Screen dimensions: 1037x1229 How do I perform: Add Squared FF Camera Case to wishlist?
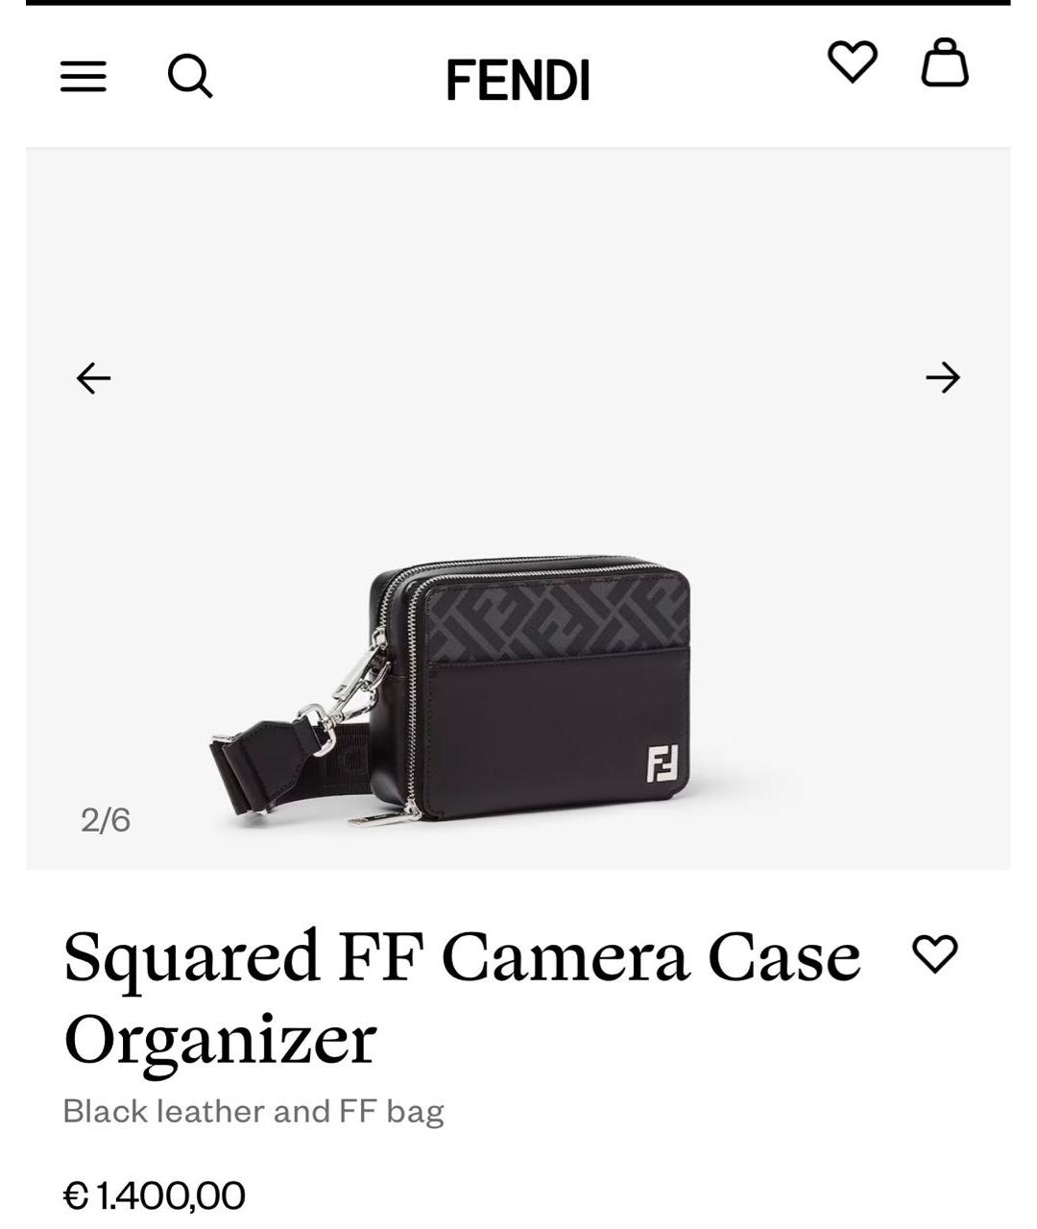coord(934,953)
